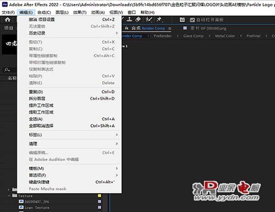Select the Puppet Pin tool
Viewport: 275px width, 212px height.
pos(159,19)
